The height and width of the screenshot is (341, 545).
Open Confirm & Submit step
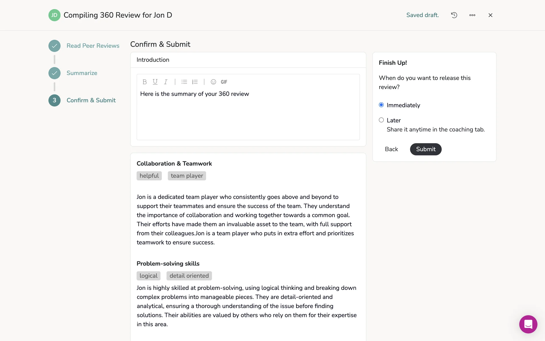click(x=91, y=100)
